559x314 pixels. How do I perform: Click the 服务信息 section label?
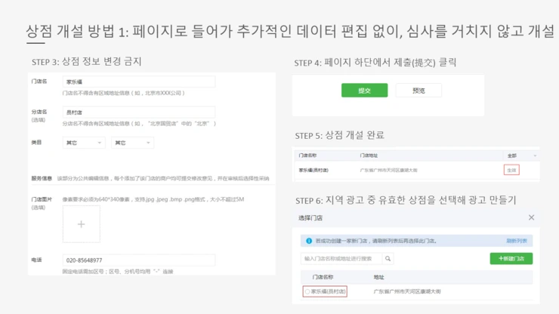tap(42, 178)
